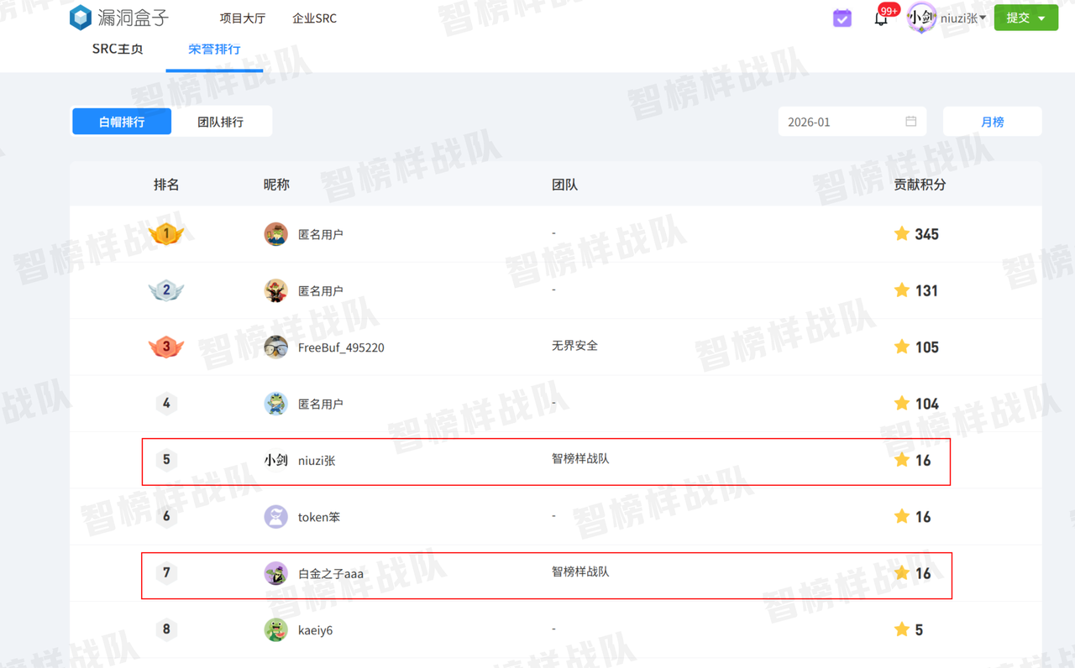Screen dimensions: 1075x668
Task: Click the 2026-01 date input field
Action: [x=852, y=122]
